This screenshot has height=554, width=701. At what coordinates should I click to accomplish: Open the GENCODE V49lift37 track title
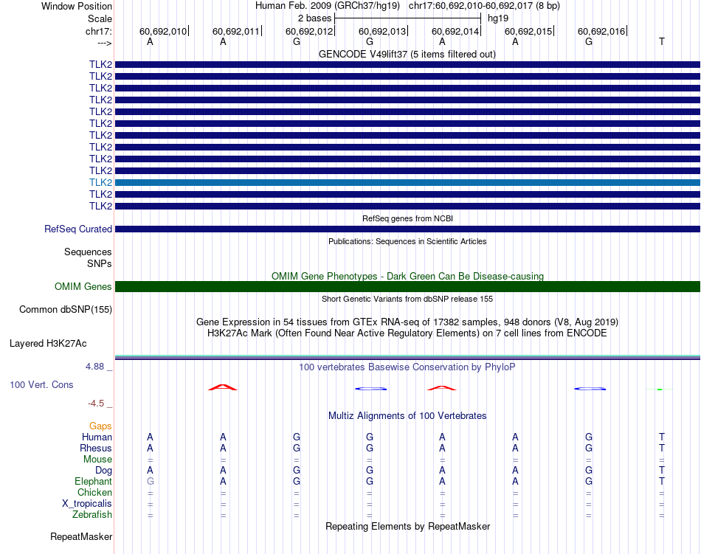pos(407,54)
